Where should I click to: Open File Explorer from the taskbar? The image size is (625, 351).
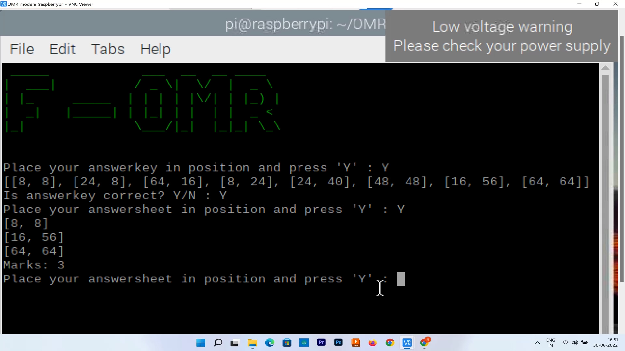click(252, 343)
